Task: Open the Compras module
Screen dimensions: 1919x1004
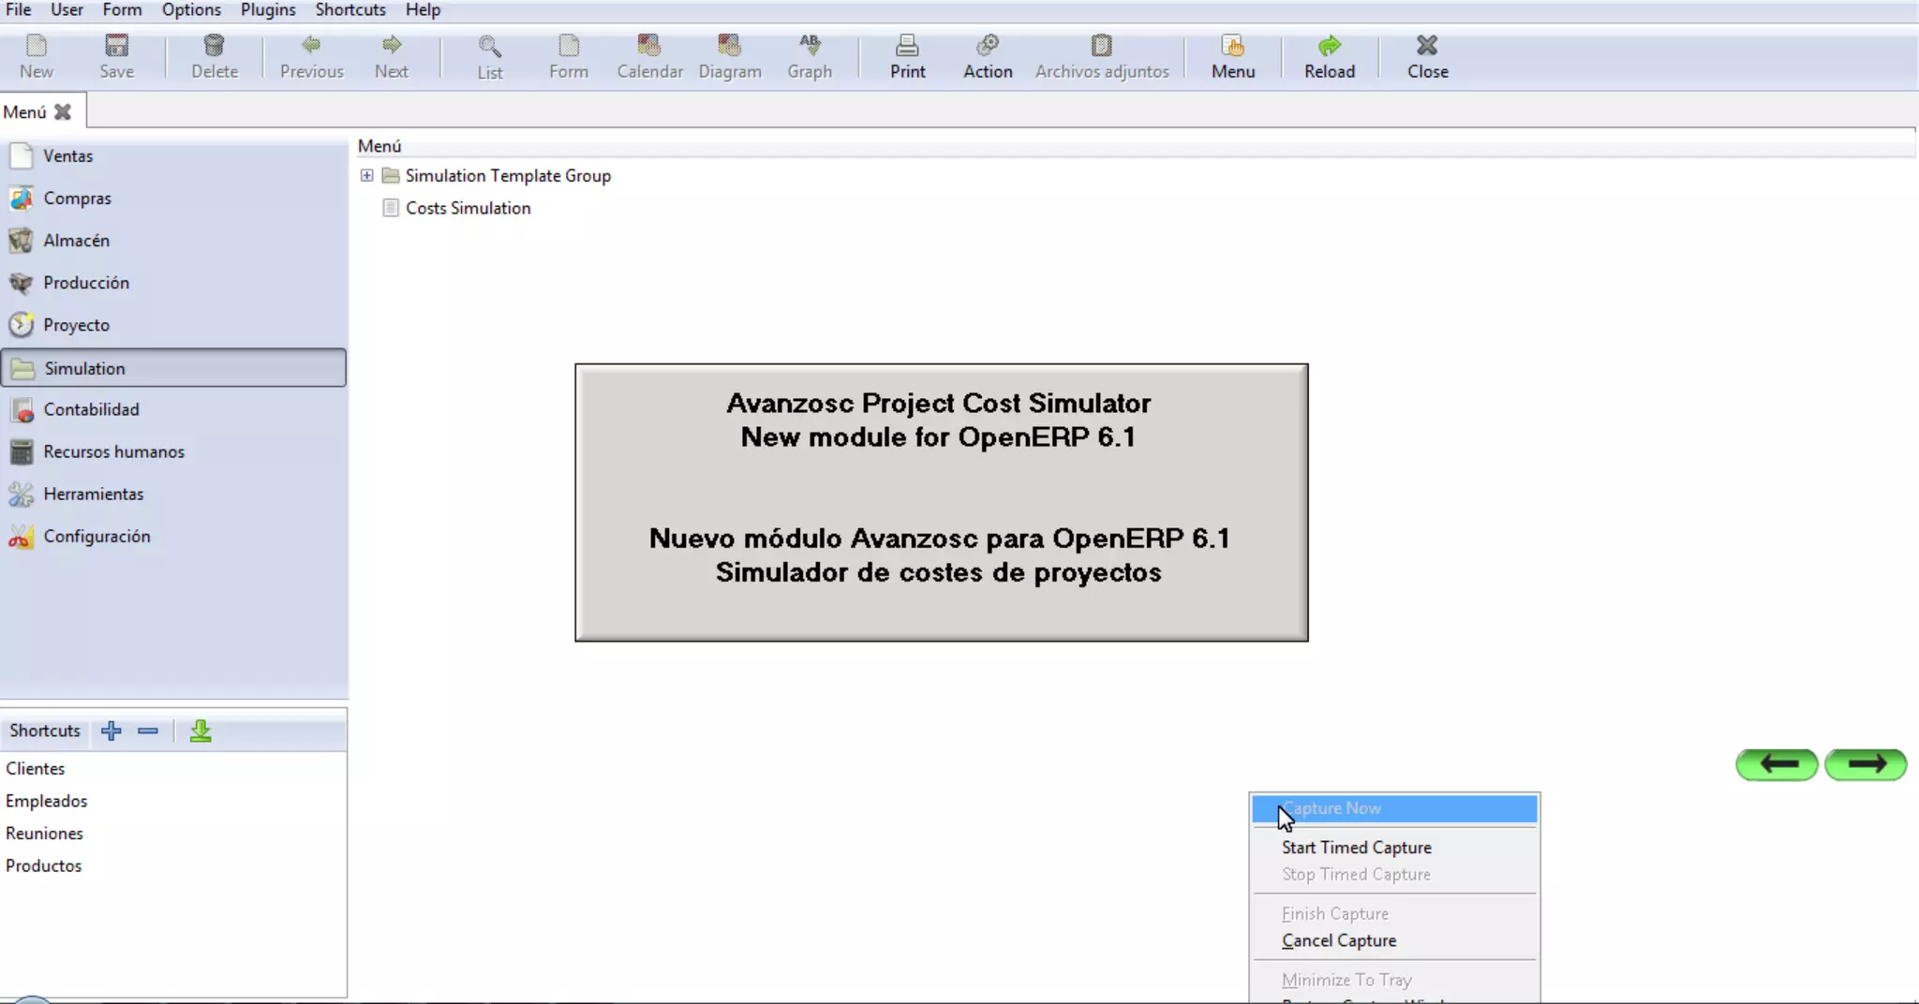Action: point(173,199)
